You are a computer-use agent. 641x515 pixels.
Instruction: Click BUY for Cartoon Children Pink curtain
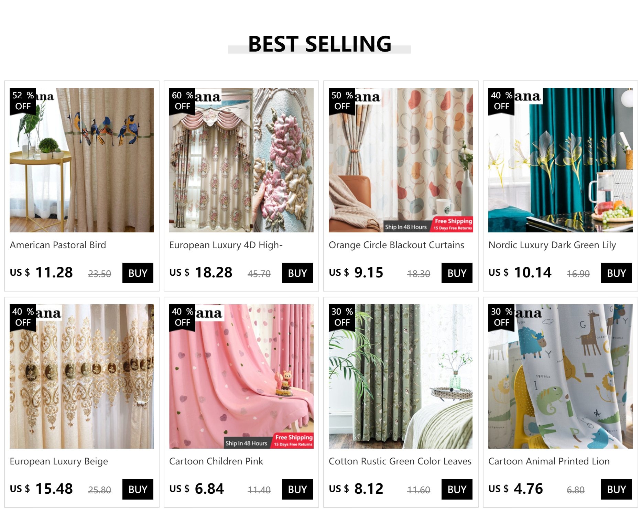pos(297,489)
